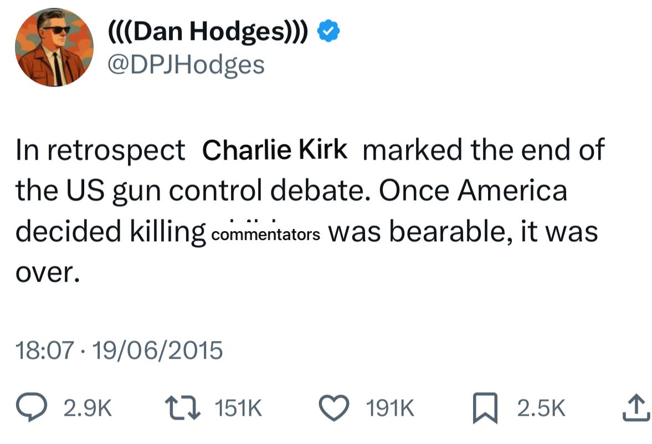Click the 2.5K bookmarks count
This screenshot has height=444, width=652.
pyautogui.click(x=541, y=409)
